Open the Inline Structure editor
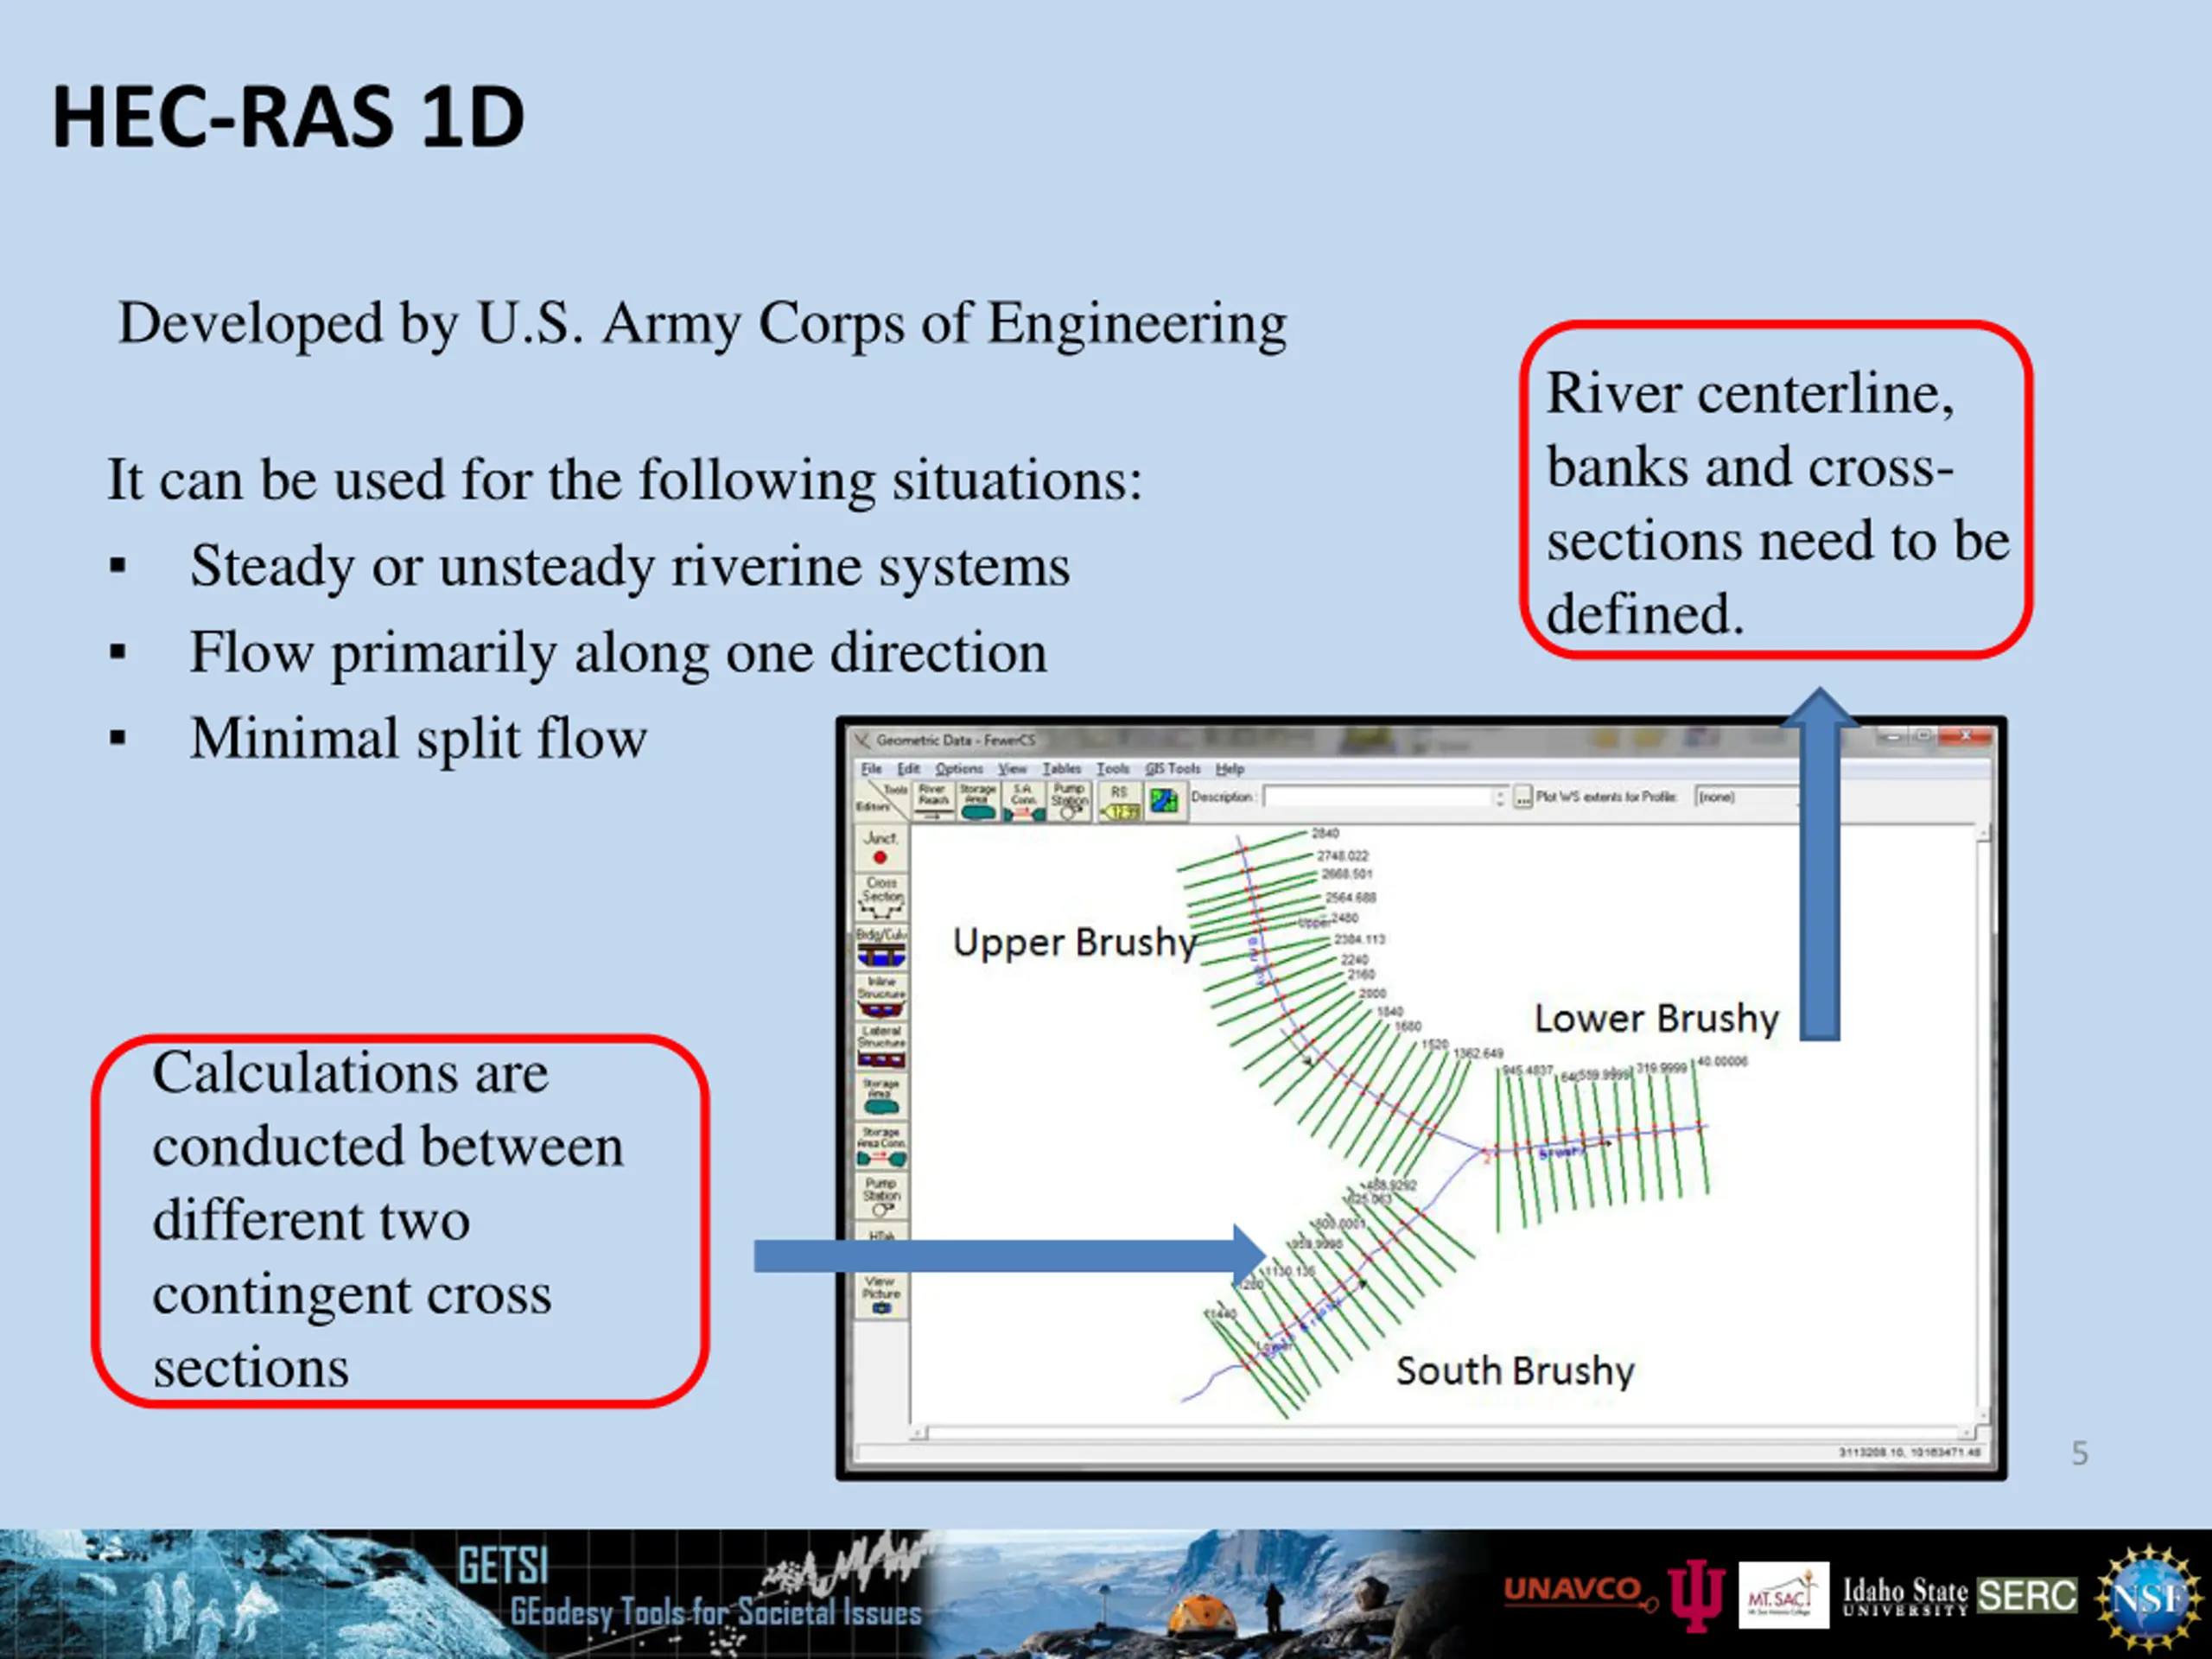Viewport: 2212px width, 1659px height. pos(881,996)
